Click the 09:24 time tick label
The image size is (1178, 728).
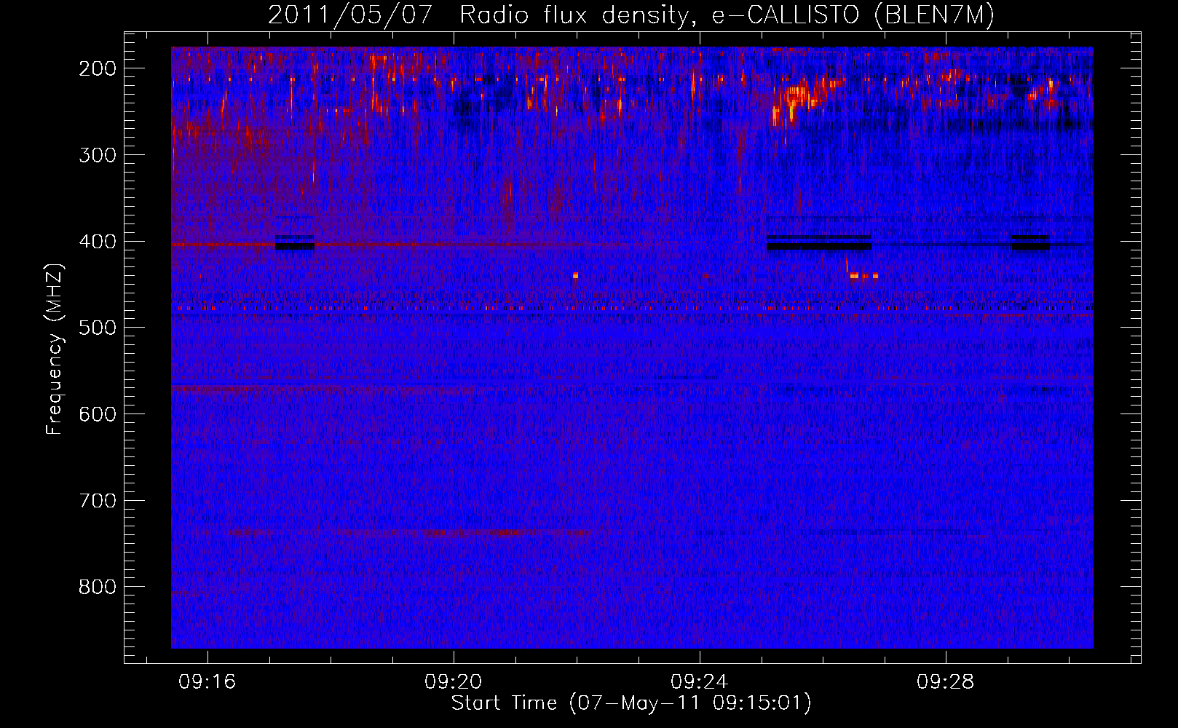click(x=700, y=682)
